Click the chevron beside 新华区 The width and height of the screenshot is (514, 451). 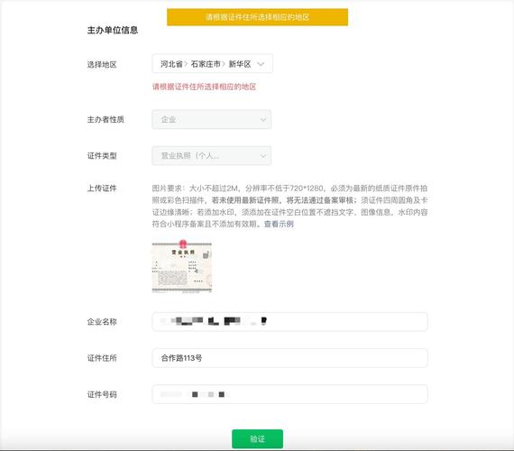tap(261, 64)
